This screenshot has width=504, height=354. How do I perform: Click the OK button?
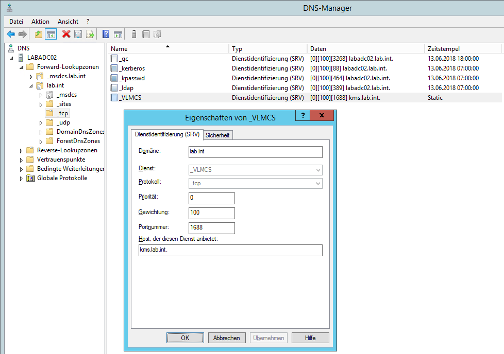[x=185, y=338]
